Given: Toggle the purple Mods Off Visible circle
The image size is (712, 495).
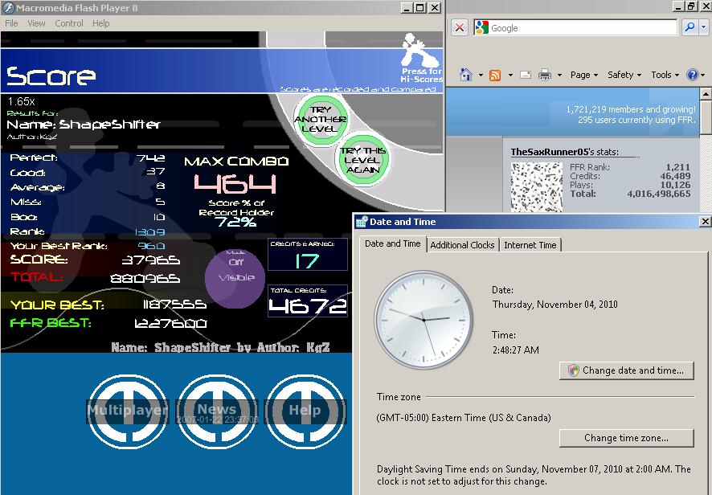Looking at the screenshot, I should click(x=235, y=278).
